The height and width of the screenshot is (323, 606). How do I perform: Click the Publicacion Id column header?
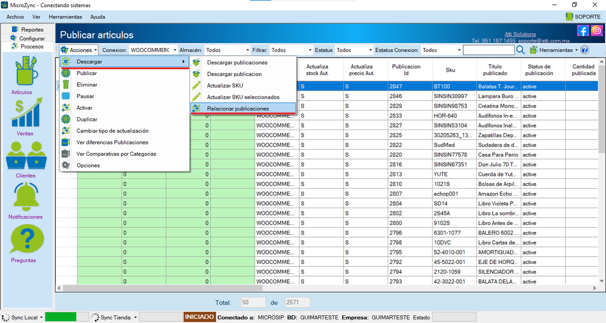[406, 70]
